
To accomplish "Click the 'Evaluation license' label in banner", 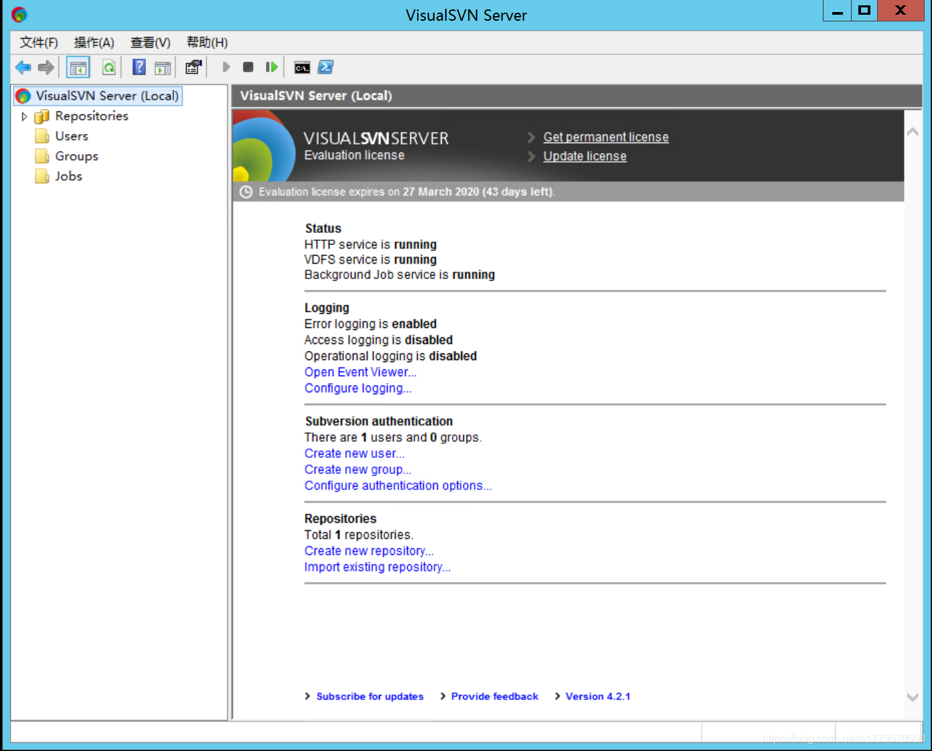I will [x=354, y=155].
